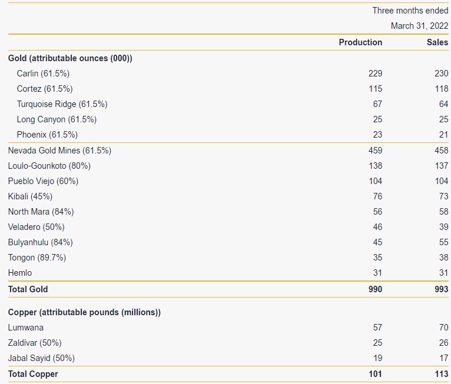
Task: Click the Total Copper sales value 113
Action: pos(440,374)
